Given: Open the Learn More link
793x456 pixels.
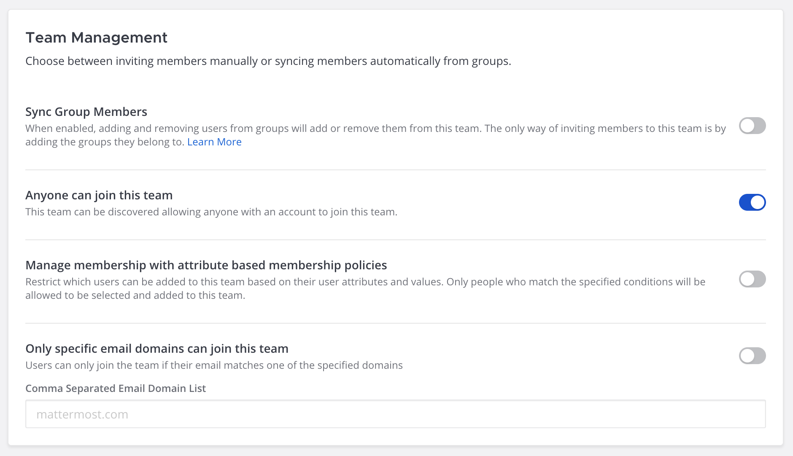Looking at the screenshot, I should [x=214, y=142].
